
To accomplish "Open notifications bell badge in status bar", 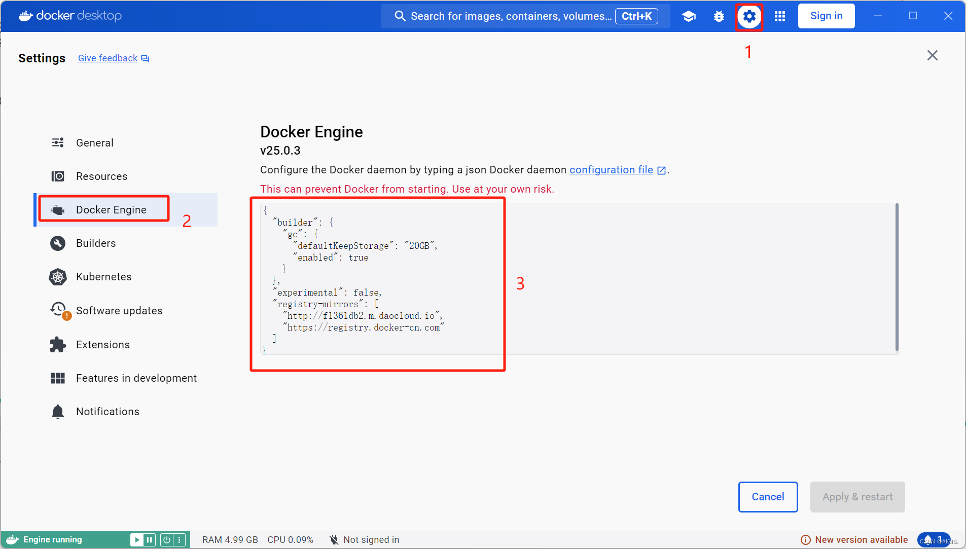I will (x=934, y=540).
